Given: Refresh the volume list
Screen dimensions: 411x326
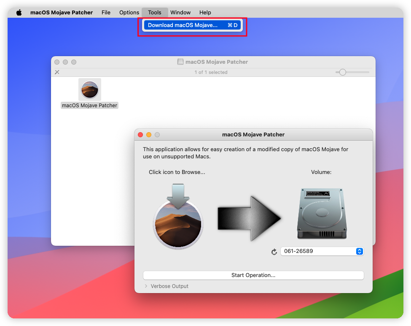Looking at the screenshot, I should (x=274, y=252).
